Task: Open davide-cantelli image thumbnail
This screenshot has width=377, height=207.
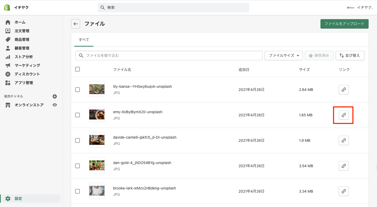Action: [97, 140]
